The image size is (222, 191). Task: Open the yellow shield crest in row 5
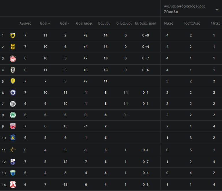pyautogui.click(x=13, y=81)
